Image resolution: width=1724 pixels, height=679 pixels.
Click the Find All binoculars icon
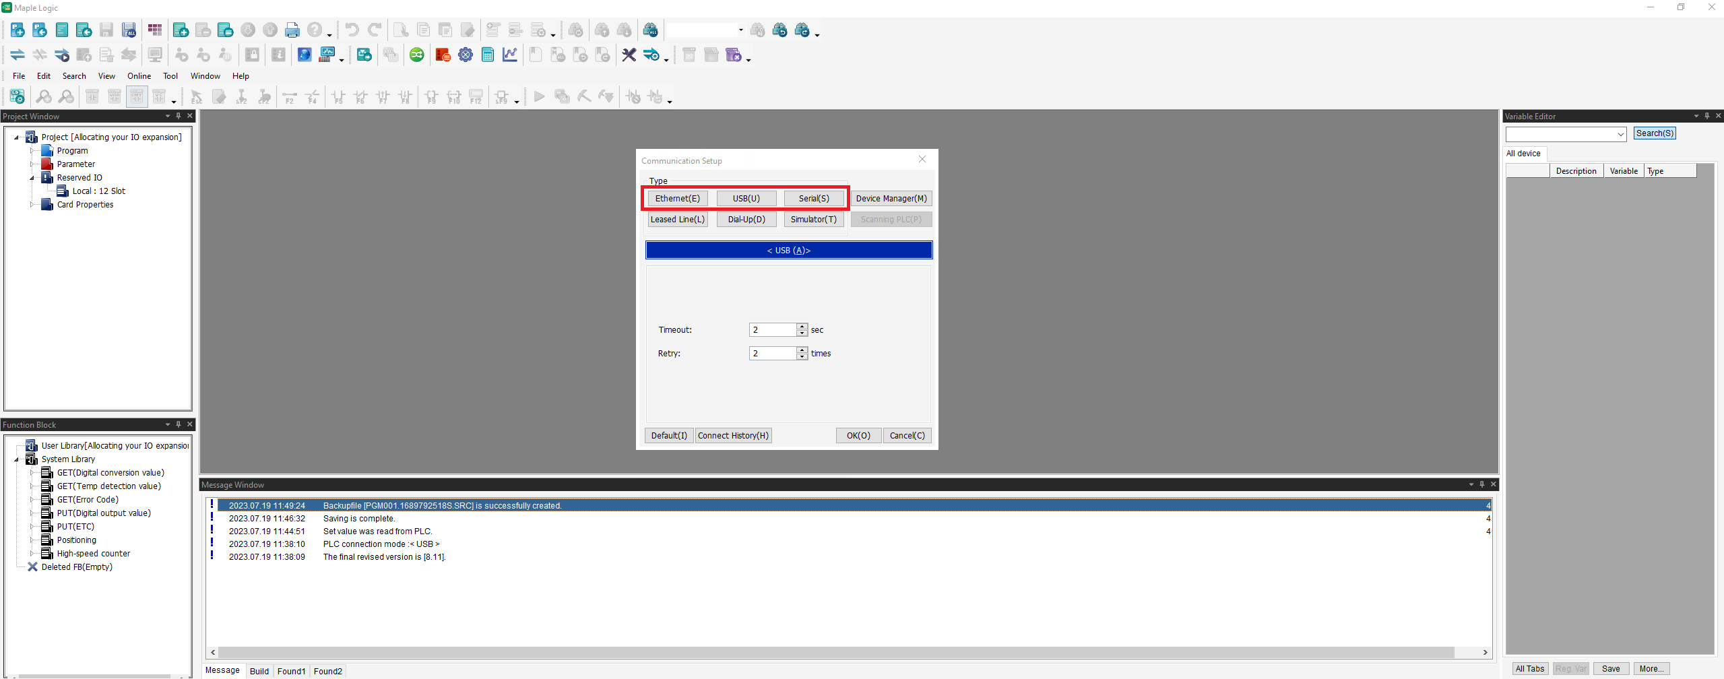pos(650,30)
